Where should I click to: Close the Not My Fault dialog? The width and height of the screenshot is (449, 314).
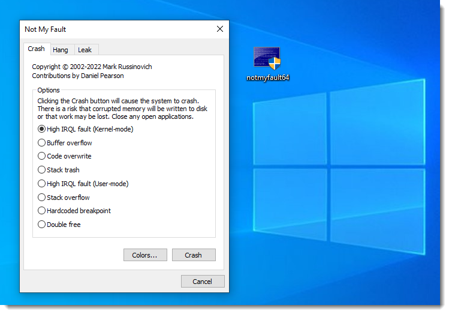click(x=219, y=29)
